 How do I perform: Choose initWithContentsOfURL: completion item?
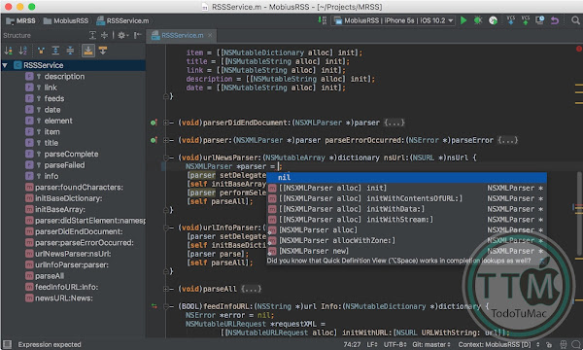[407, 198]
